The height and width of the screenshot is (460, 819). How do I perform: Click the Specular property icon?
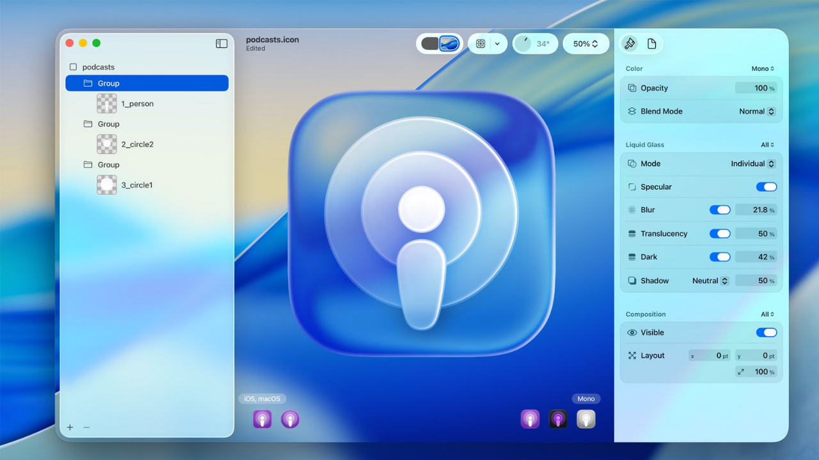tap(632, 187)
